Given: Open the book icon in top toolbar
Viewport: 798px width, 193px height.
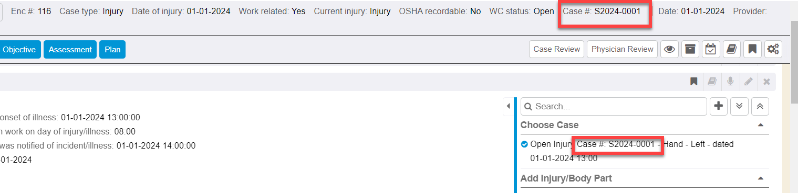Looking at the screenshot, I should (x=731, y=49).
